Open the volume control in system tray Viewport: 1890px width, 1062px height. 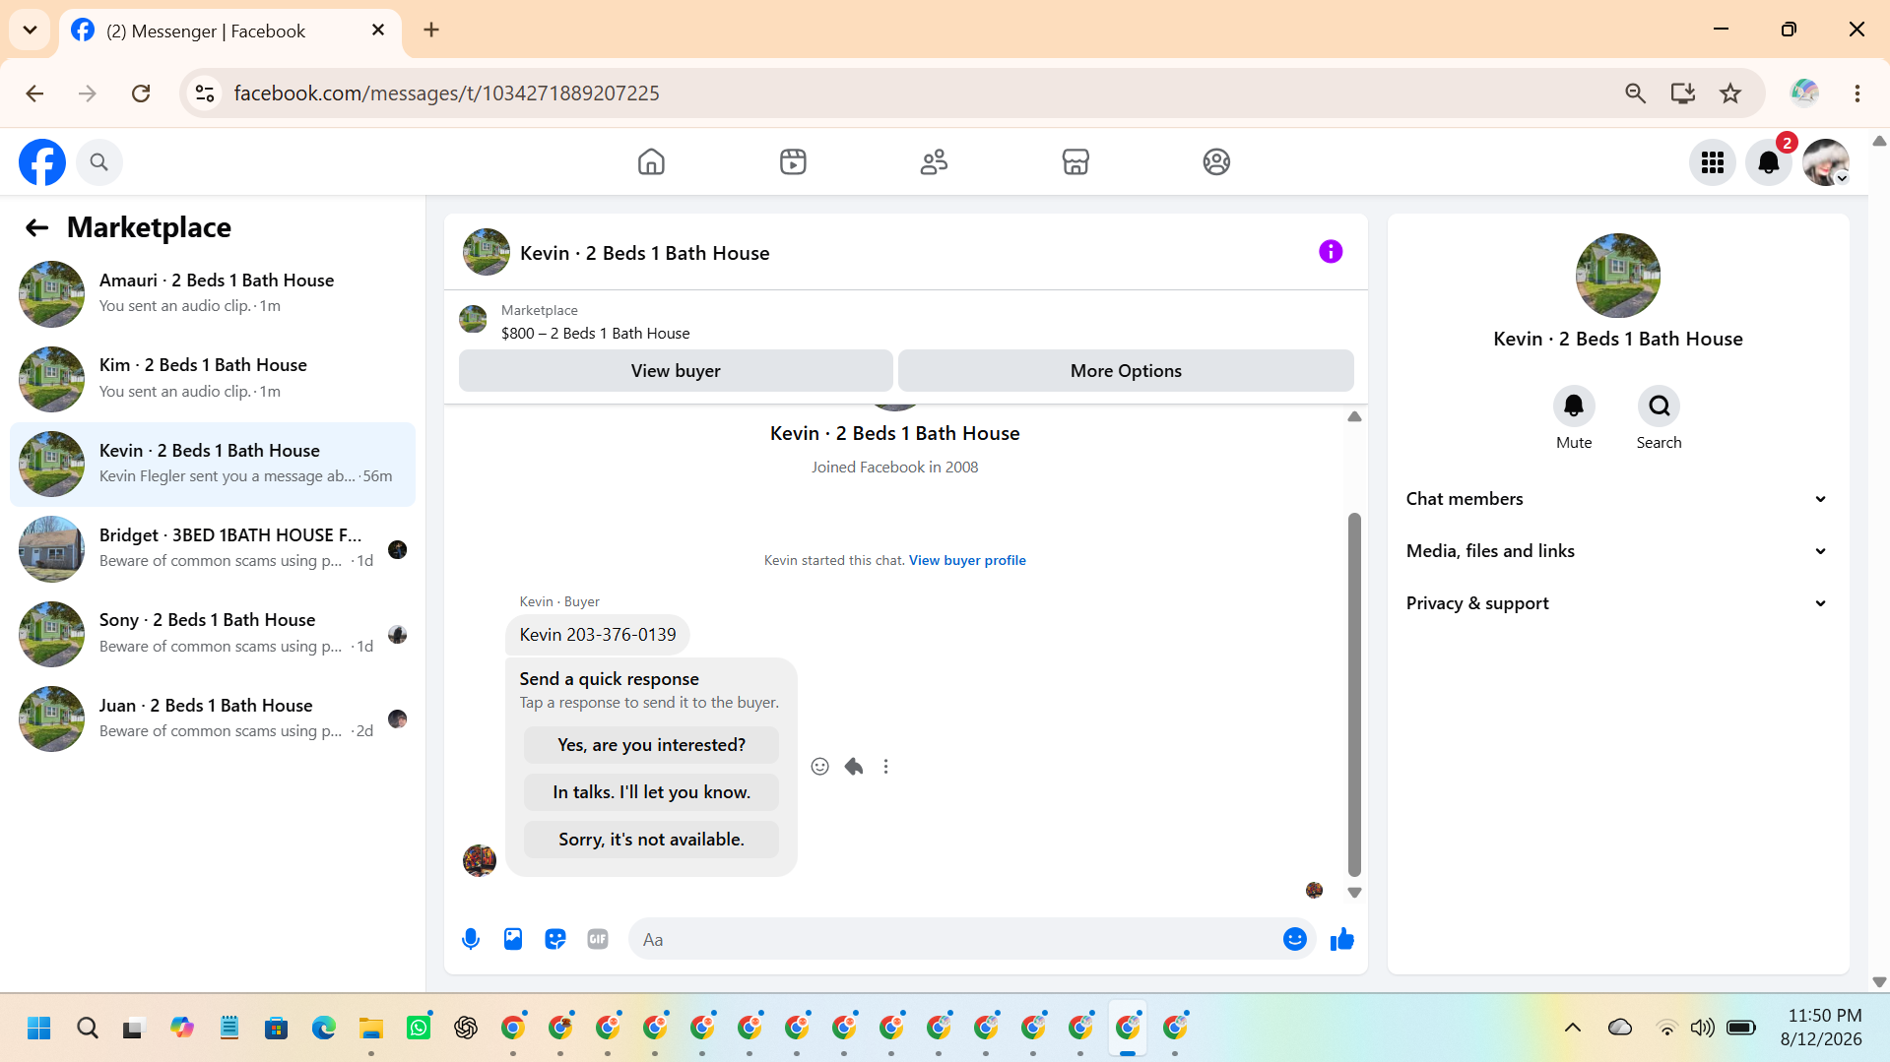pyautogui.click(x=1702, y=1028)
